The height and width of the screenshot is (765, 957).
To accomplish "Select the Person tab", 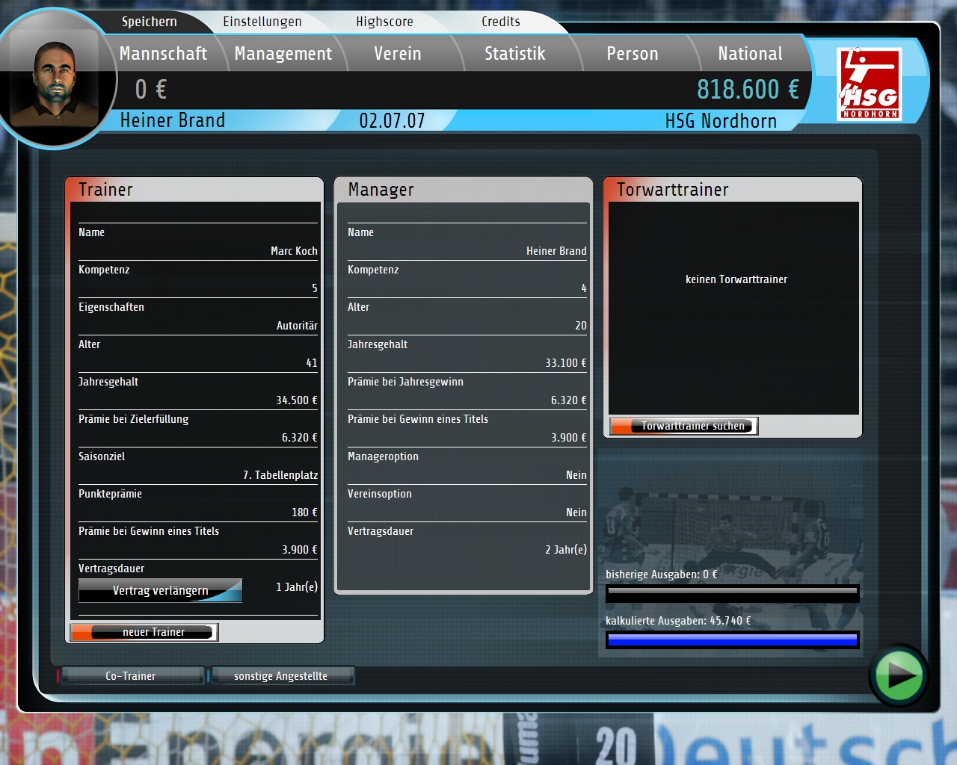I will point(632,54).
